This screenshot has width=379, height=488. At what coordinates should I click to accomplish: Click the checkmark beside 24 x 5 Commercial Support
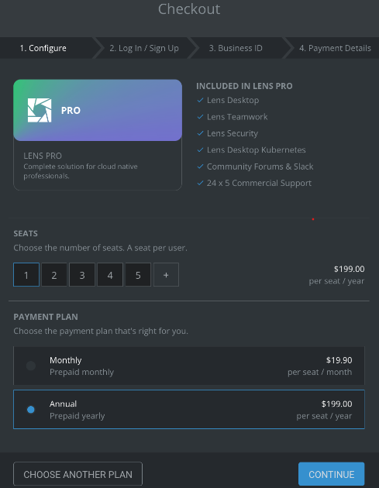pyautogui.click(x=200, y=183)
